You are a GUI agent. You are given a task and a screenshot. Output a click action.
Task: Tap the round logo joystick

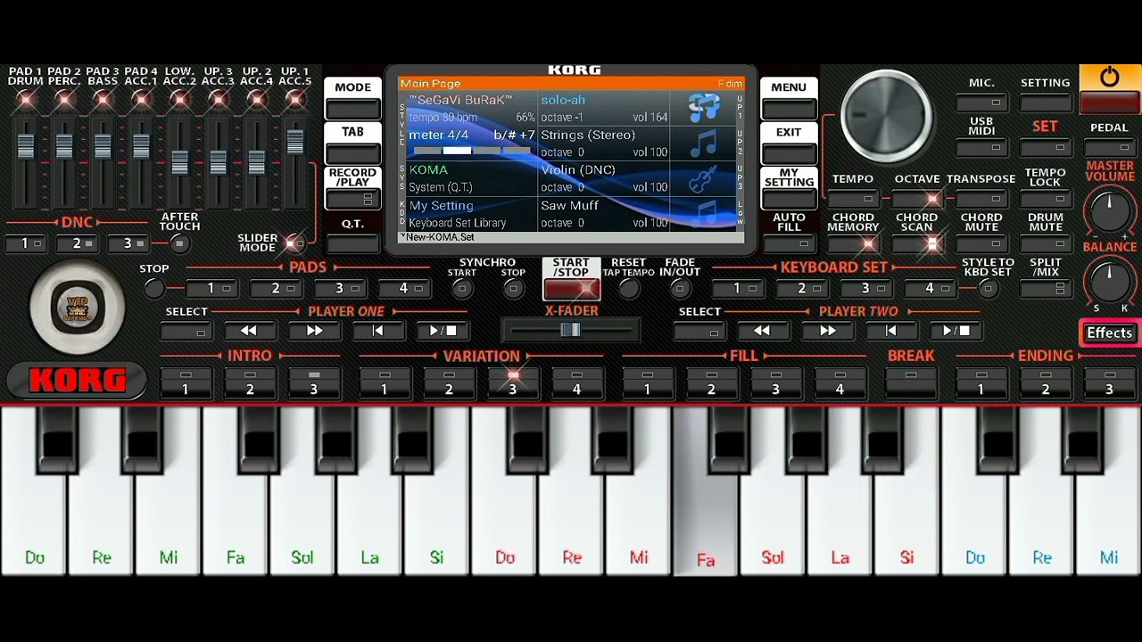point(78,309)
